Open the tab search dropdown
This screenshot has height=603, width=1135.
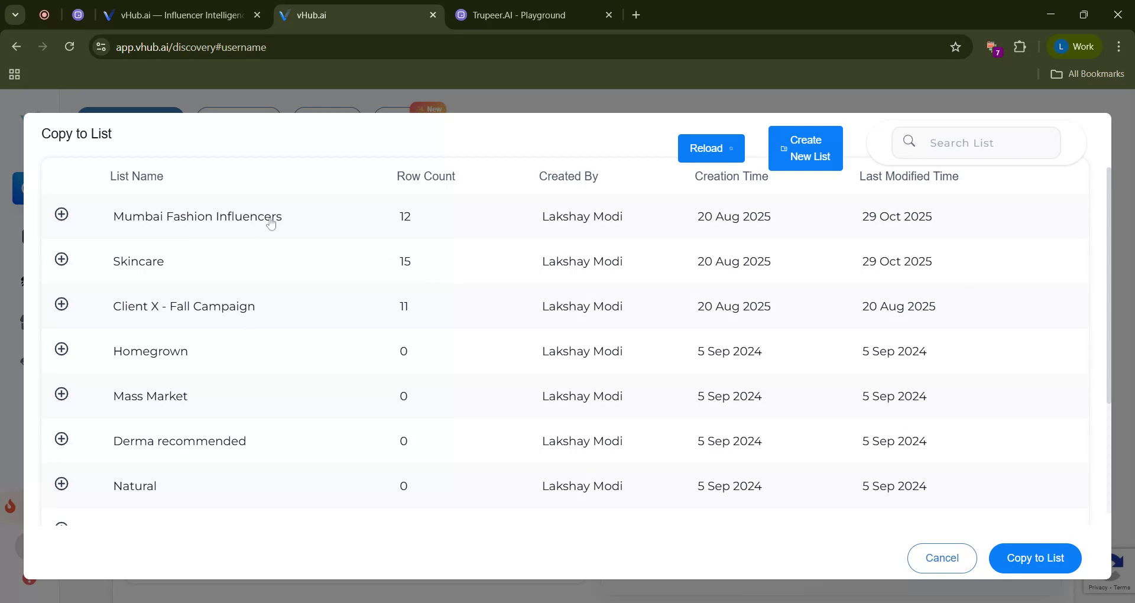[x=15, y=15]
